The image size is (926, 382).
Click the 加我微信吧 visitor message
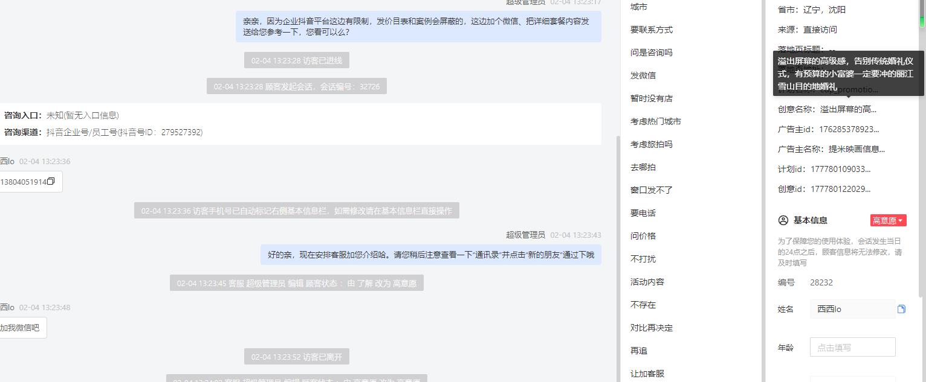22,328
